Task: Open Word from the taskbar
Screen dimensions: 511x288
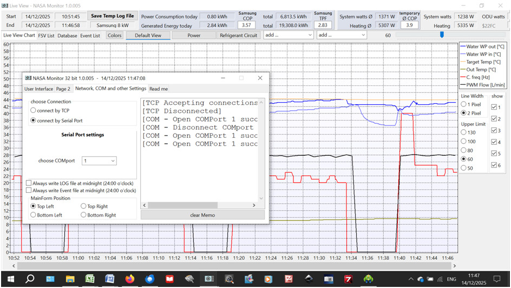Action: tap(109, 279)
